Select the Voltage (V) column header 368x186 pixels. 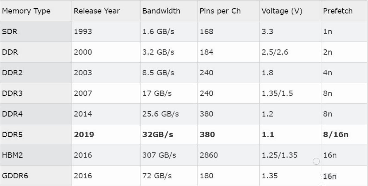(x=282, y=11)
